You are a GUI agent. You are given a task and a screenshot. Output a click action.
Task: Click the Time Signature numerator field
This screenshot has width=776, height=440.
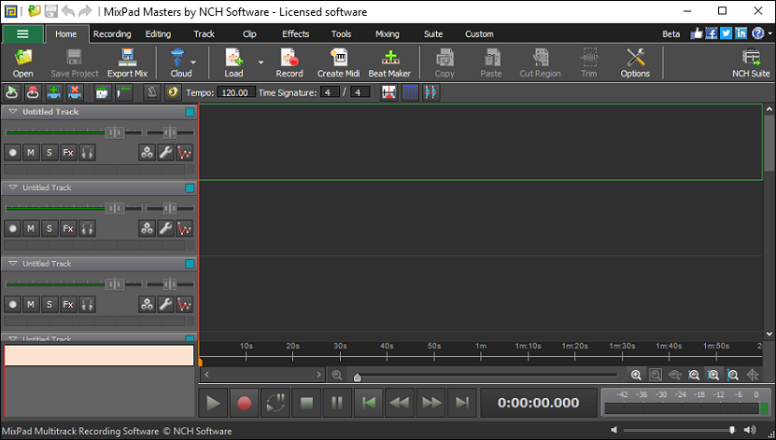(x=329, y=92)
